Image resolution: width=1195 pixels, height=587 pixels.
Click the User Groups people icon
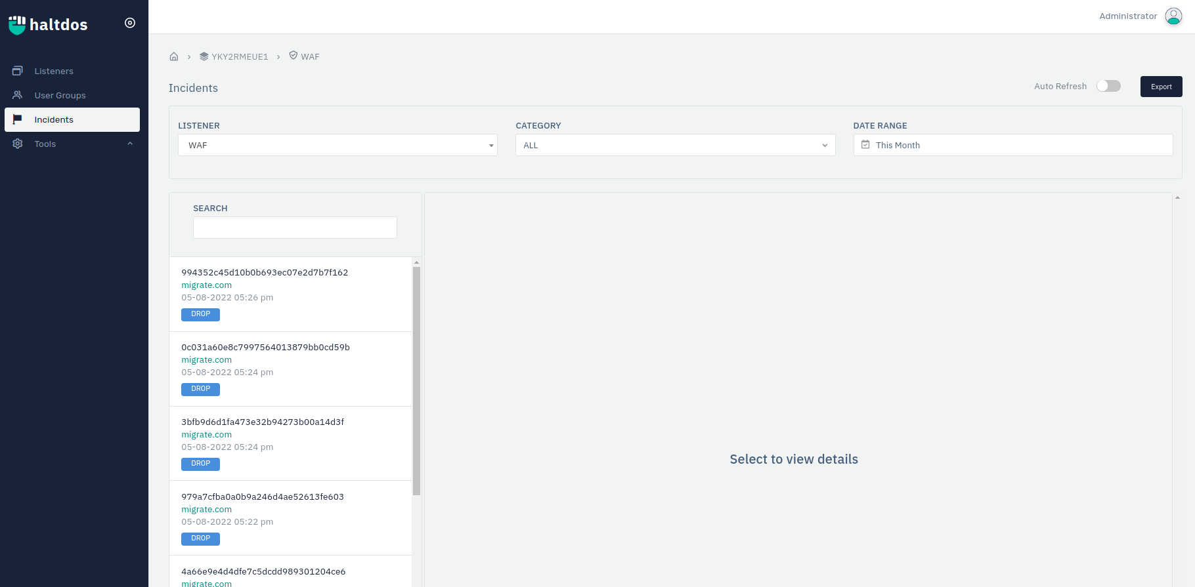18,95
